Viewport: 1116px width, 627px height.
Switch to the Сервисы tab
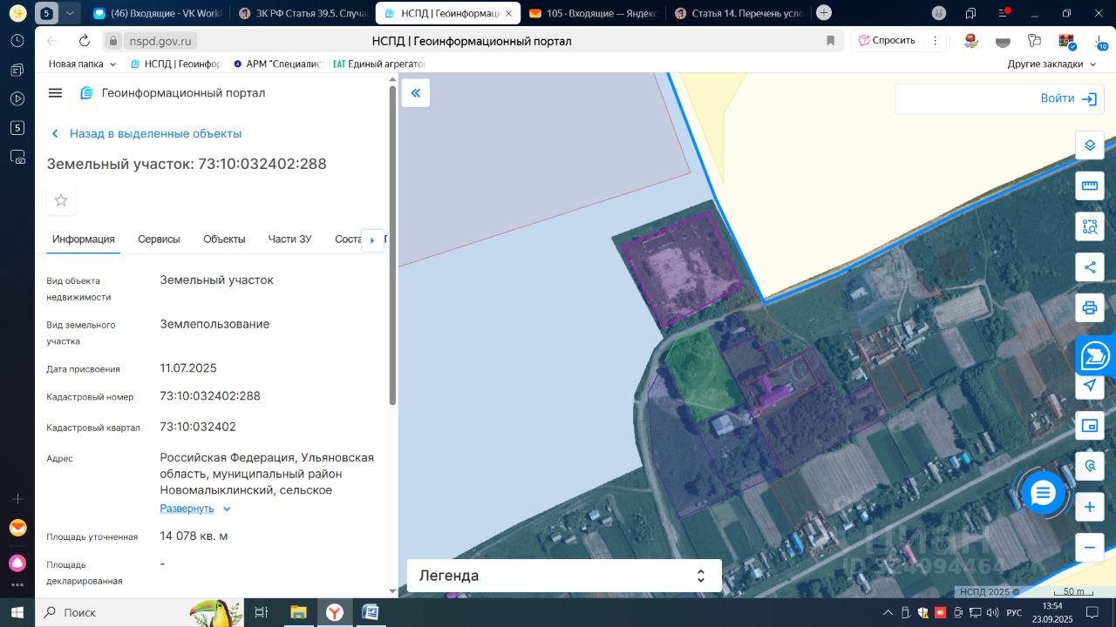159,239
